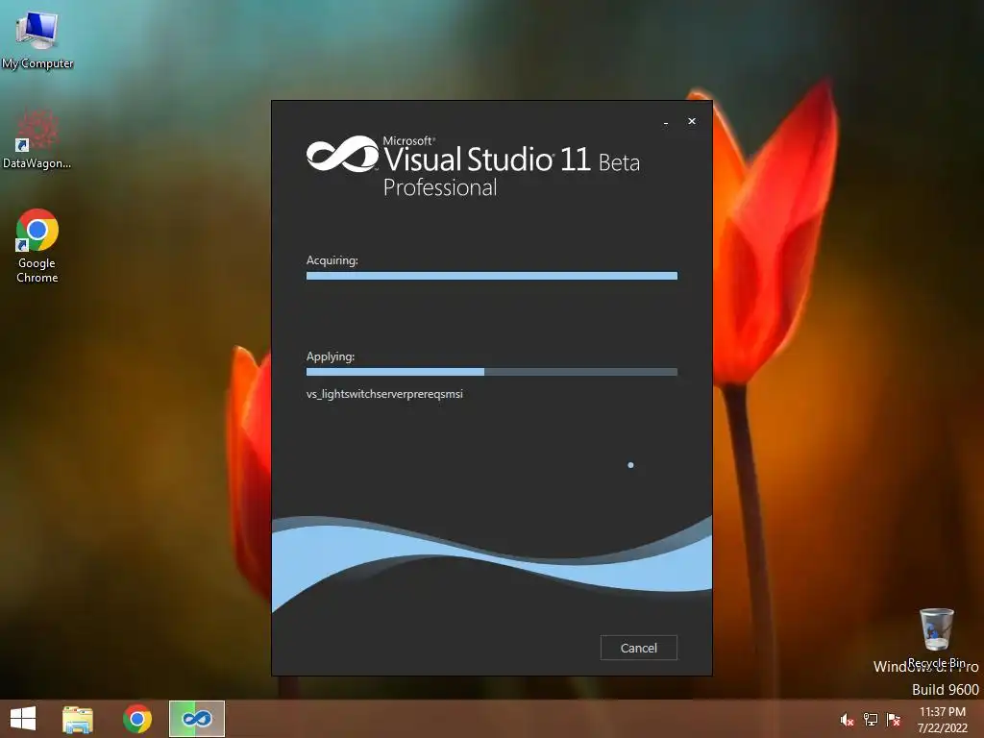
Task: Click the vs_lightswitchserverprereqsmsi status text
Action: [384, 394]
